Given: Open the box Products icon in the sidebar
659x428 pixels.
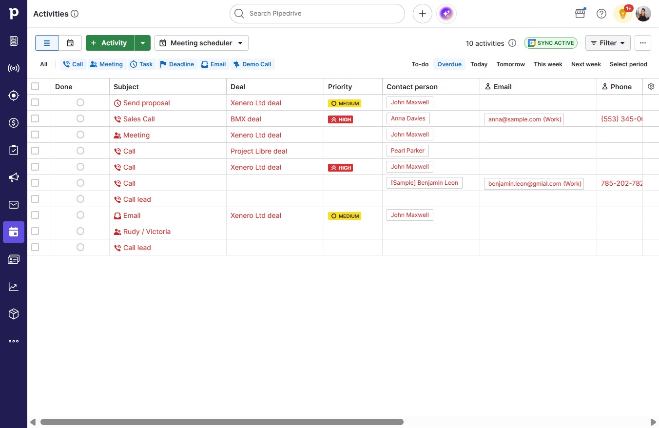Looking at the screenshot, I should click(14, 314).
